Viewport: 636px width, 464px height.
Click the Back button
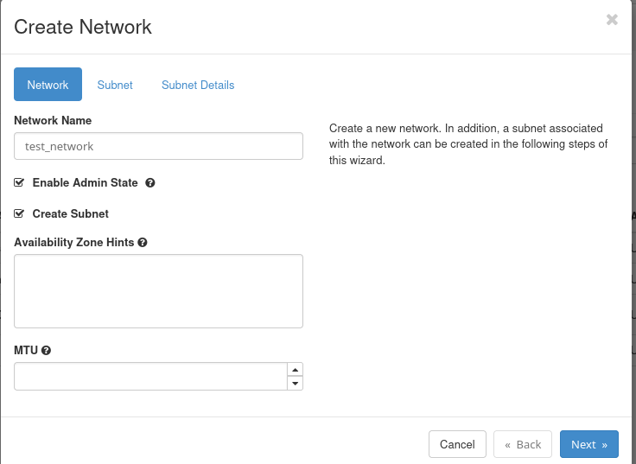click(523, 444)
